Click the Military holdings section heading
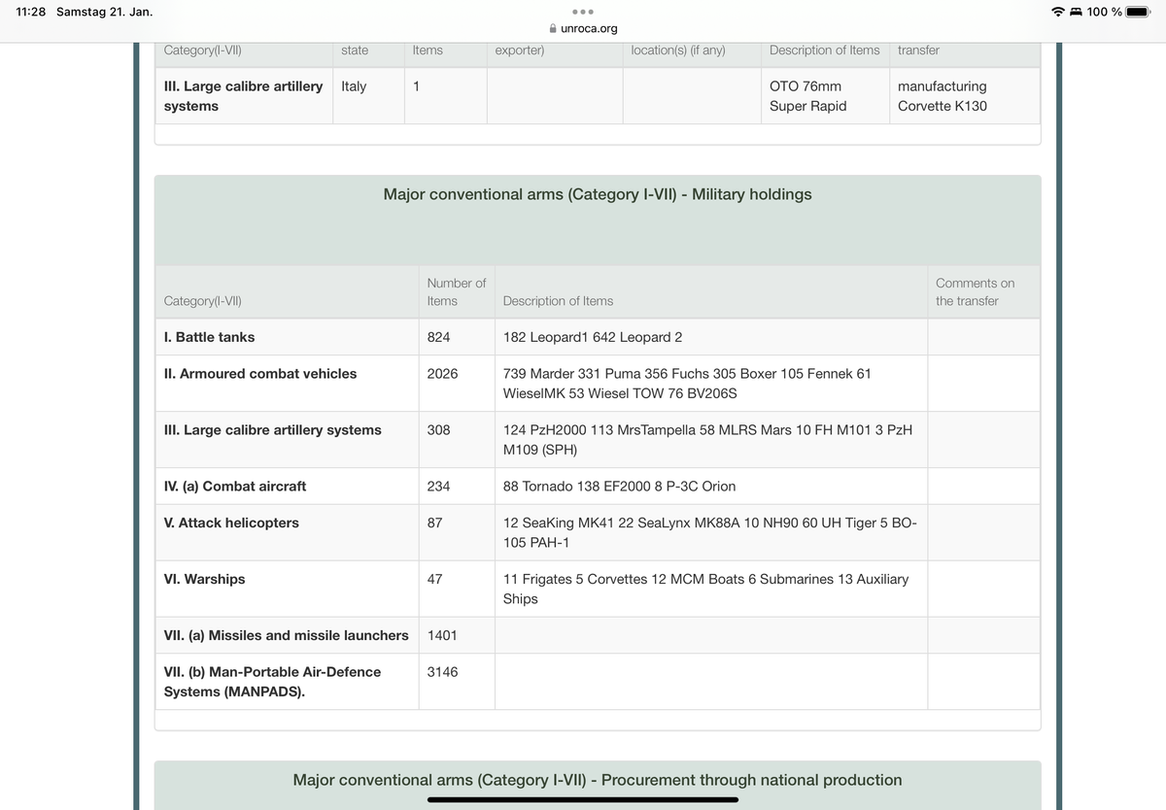The image size is (1166, 810). click(x=597, y=194)
